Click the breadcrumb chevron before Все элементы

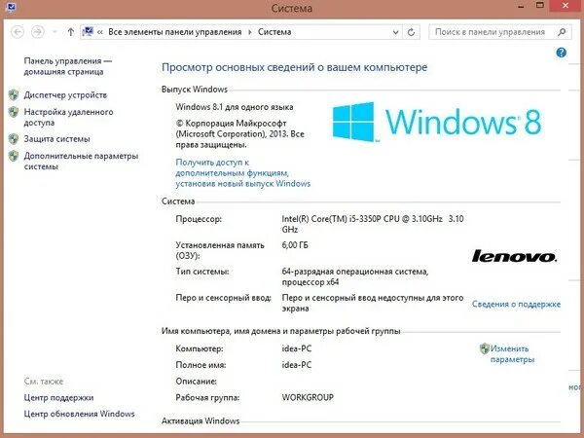pos(100,32)
